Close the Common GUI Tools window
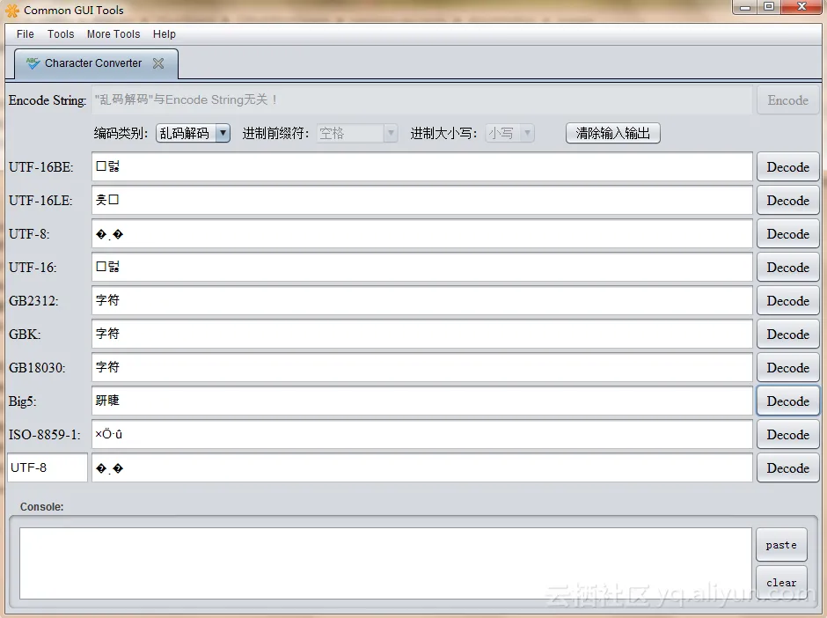The height and width of the screenshot is (618, 827). pyautogui.click(x=801, y=7)
